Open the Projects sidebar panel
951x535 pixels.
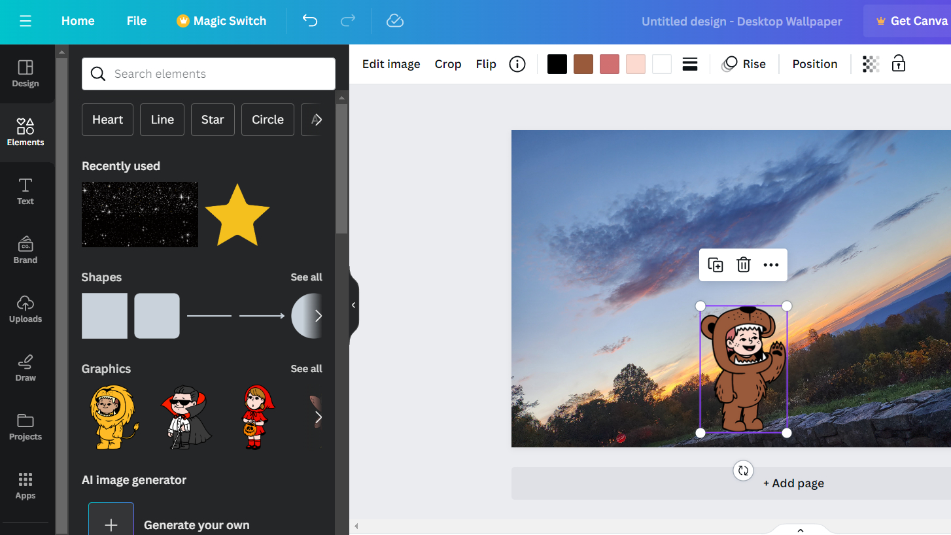pos(26,427)
